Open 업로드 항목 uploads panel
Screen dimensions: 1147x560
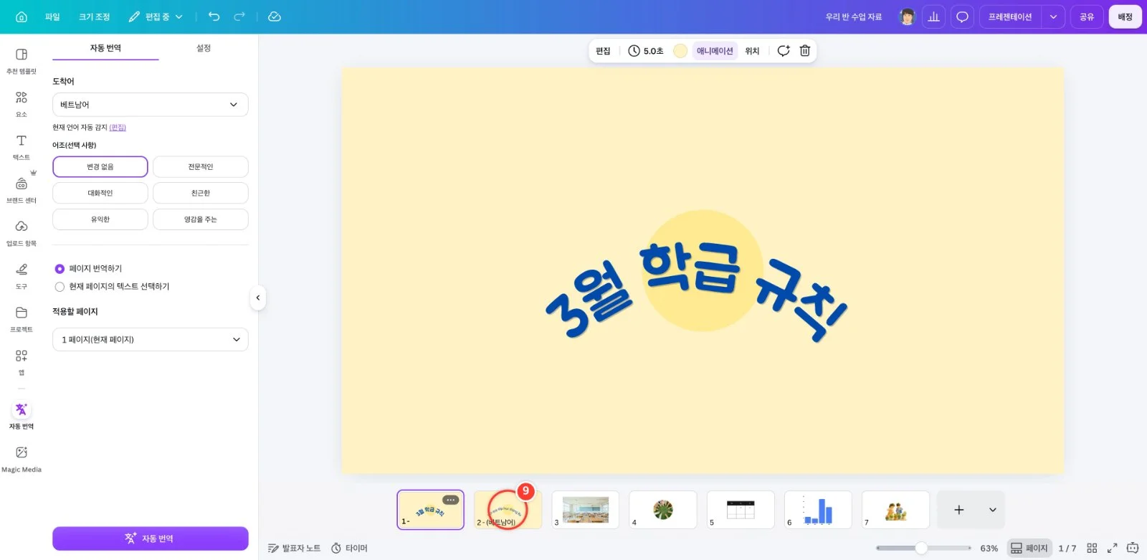point(22,234)
